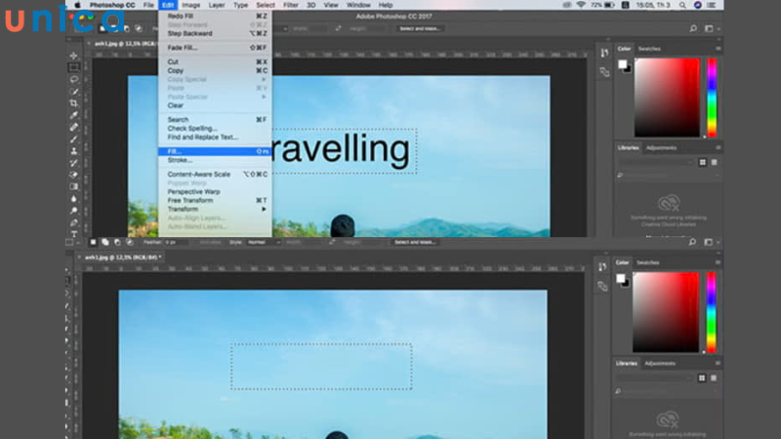
Task: Select the Healing Brush tool in upper toolbar
Action: pos(74,127)
